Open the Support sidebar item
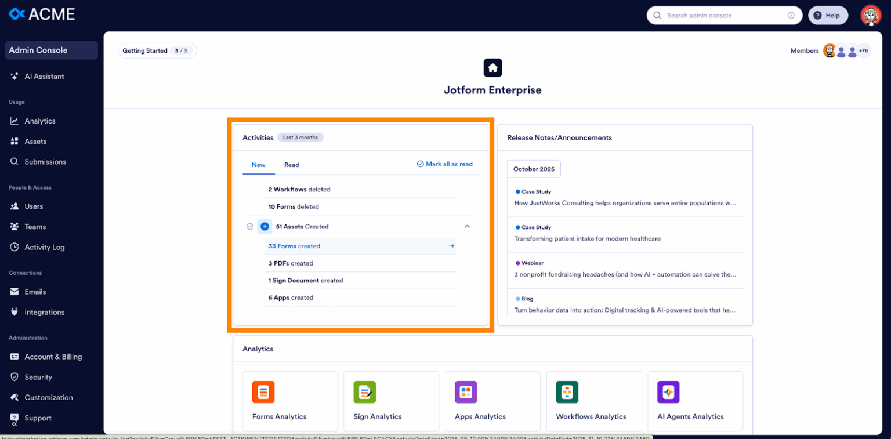891x439 pixels. coord(38,418)
